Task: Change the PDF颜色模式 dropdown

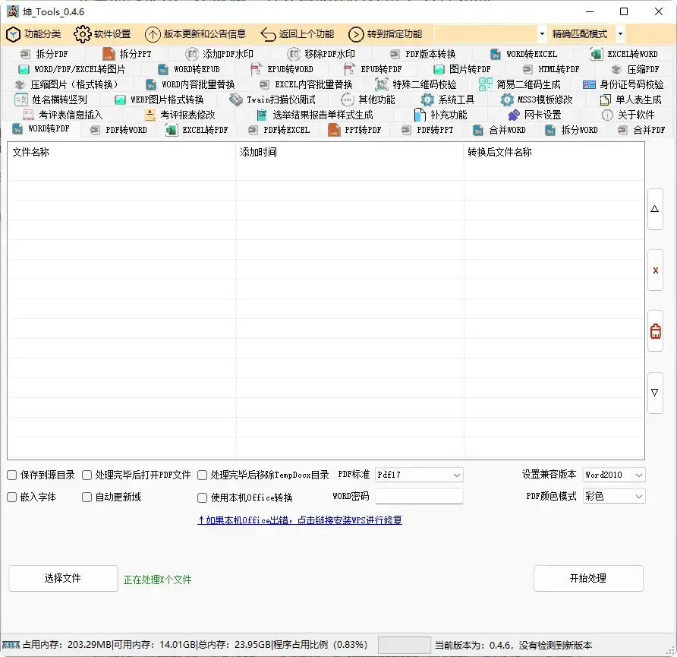Action: (x=613, y=496)
